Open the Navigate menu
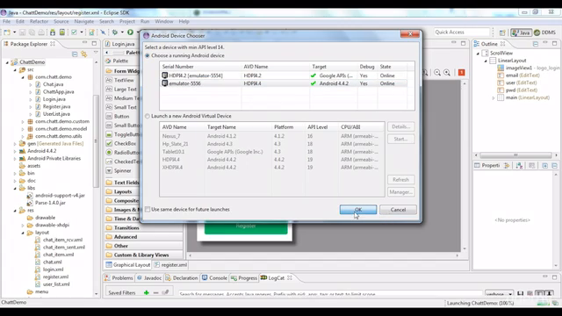Image resolution: width=562 pixels, height=316 pixels. click(x=84, y=21)
